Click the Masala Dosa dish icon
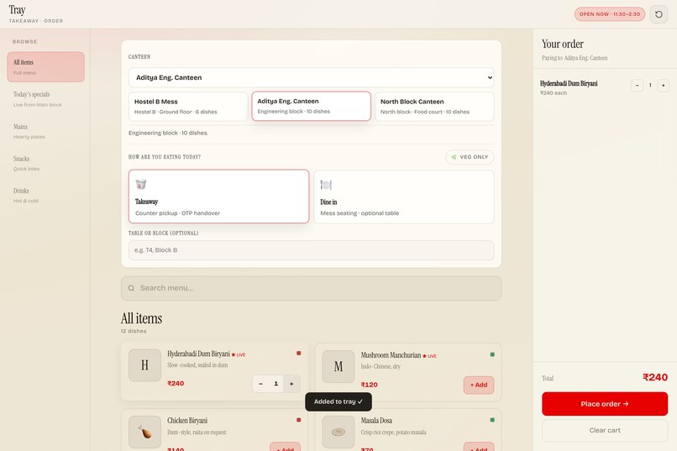 click(338, 432)
